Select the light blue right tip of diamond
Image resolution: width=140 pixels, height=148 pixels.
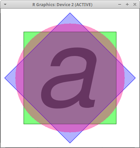coord(130,78)
